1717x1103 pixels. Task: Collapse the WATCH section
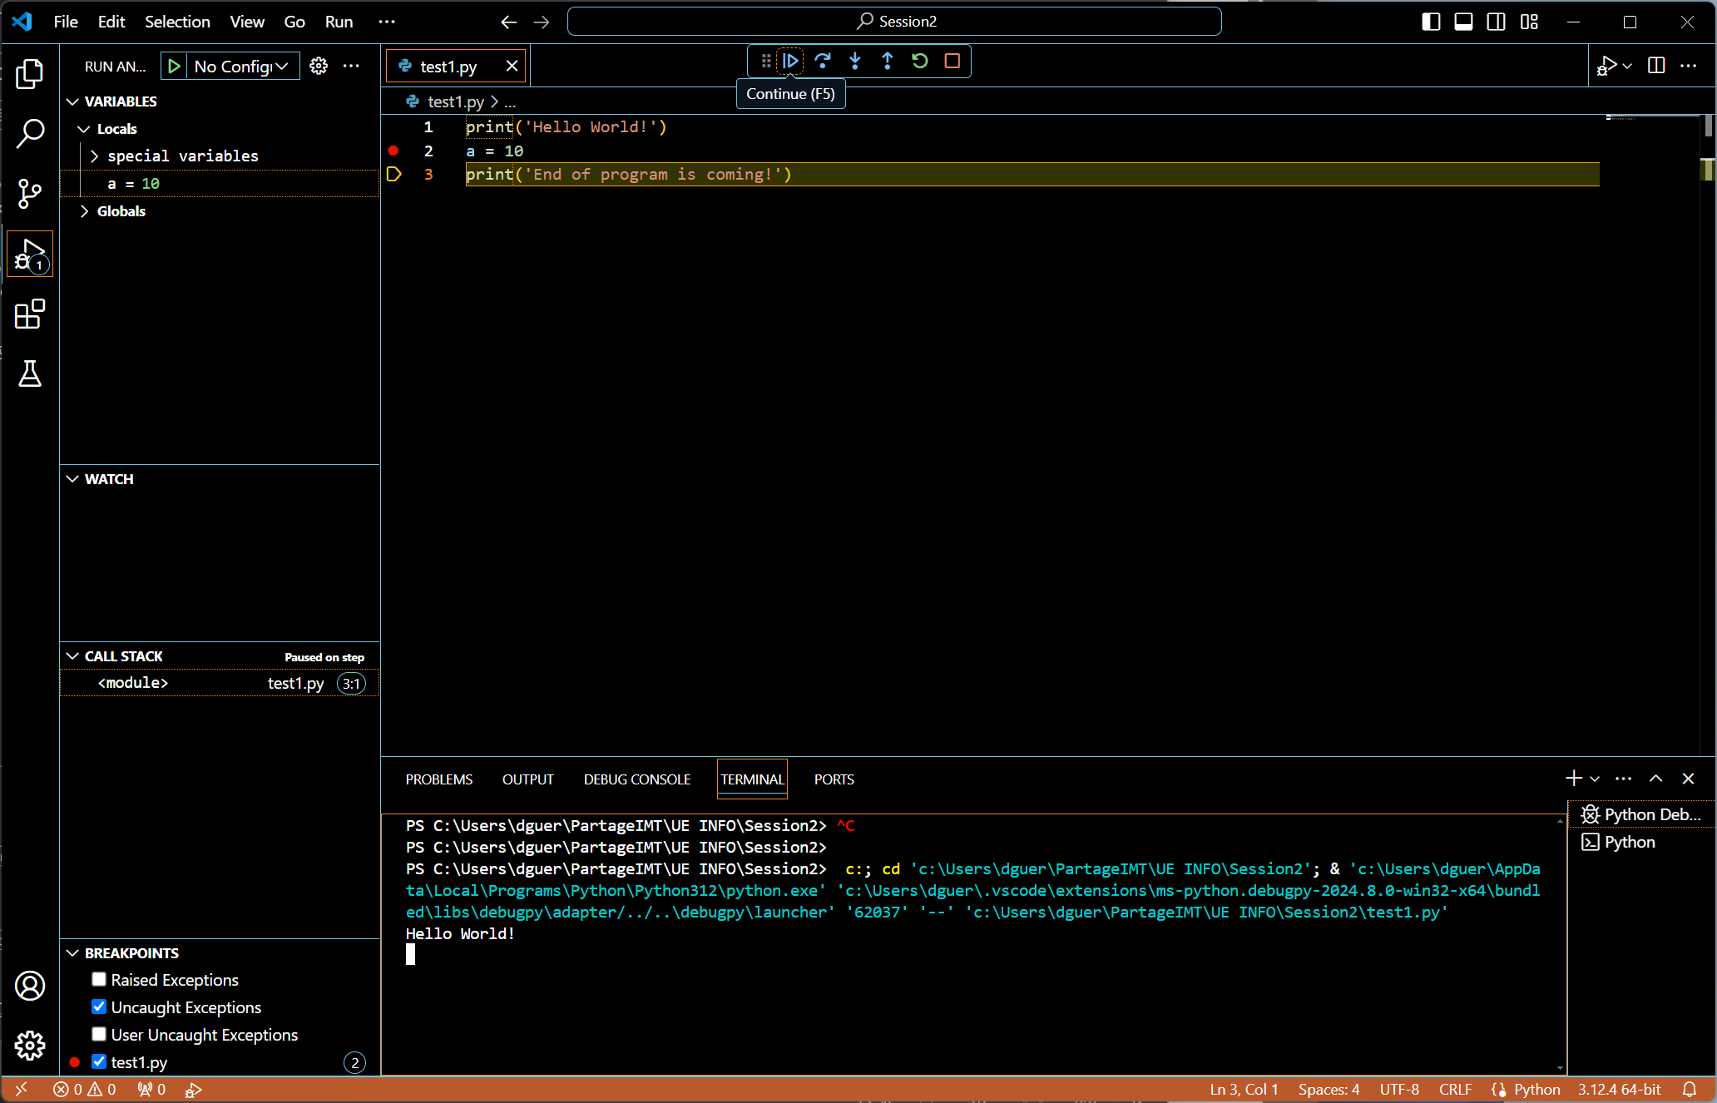click(x=73, y=479)
